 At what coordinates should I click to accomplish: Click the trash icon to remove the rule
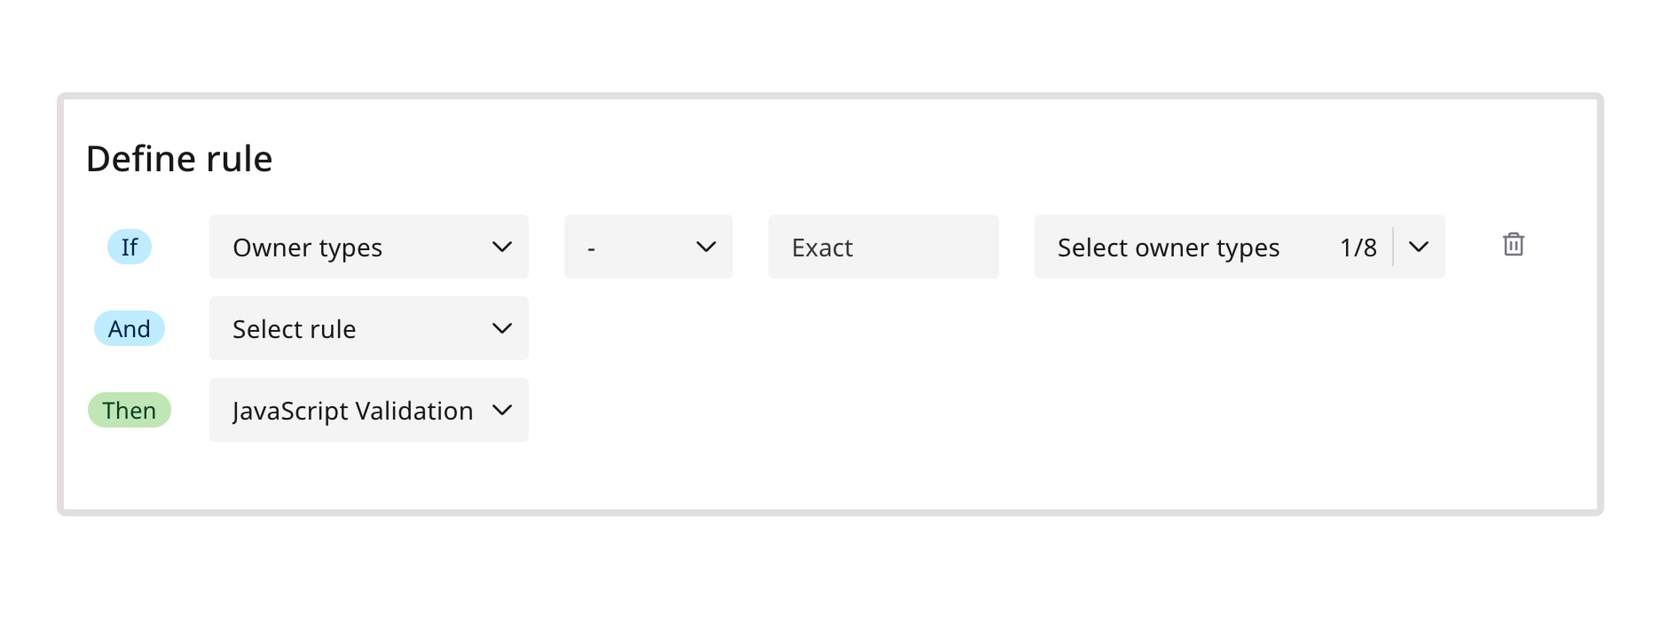1513,246
